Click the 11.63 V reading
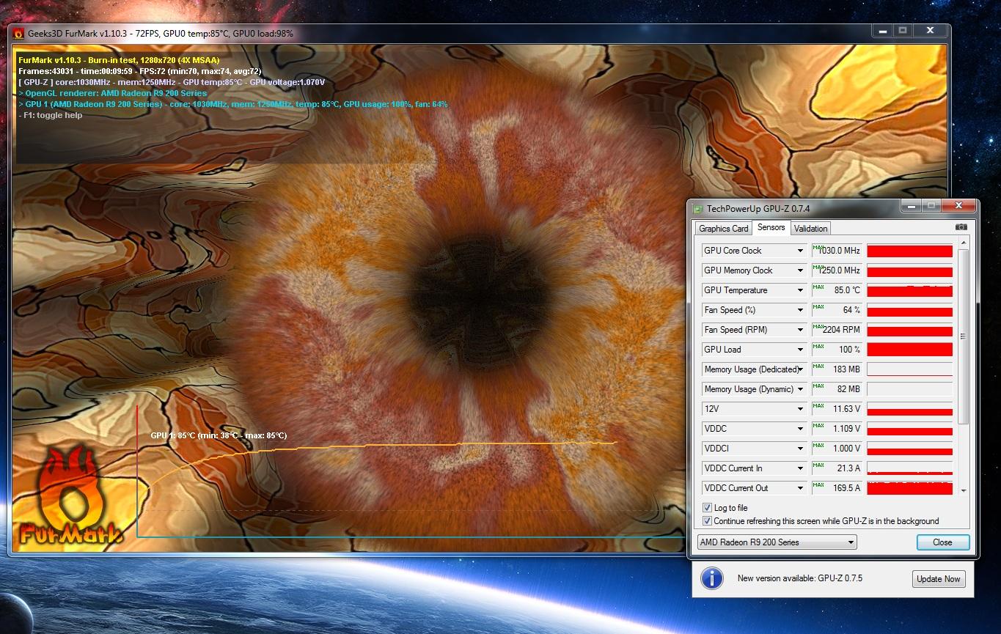This screenshot has height=634, width=1001. (847, 409)
